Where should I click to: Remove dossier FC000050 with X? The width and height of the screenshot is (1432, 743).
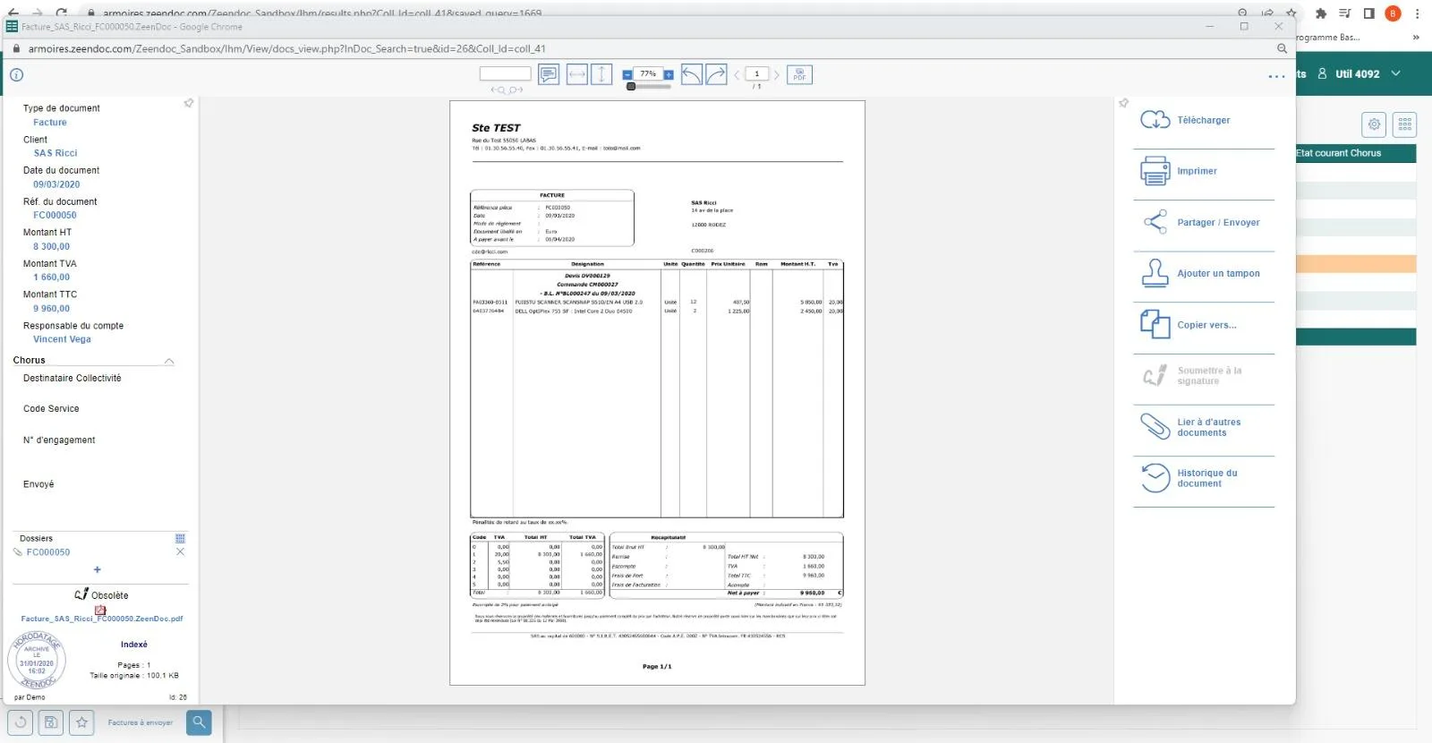click(180, 552)
